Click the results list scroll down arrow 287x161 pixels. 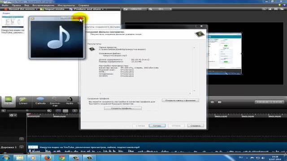pyautogui.click(x=194, y=90)
